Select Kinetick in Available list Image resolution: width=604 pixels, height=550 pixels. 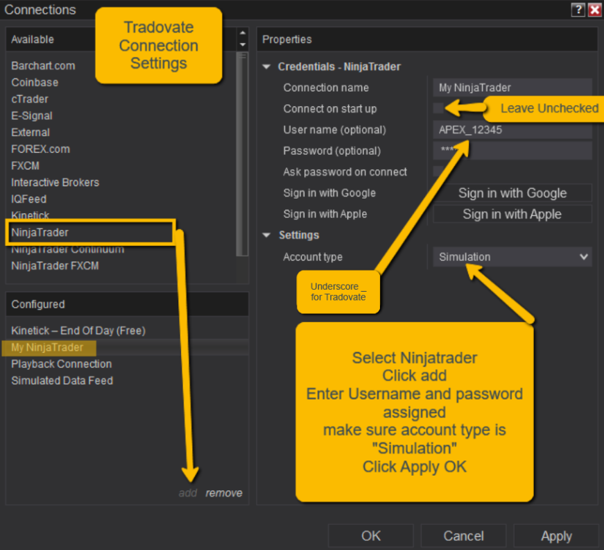coord(30,215)
